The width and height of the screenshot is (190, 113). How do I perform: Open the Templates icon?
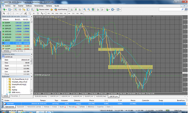118,9
